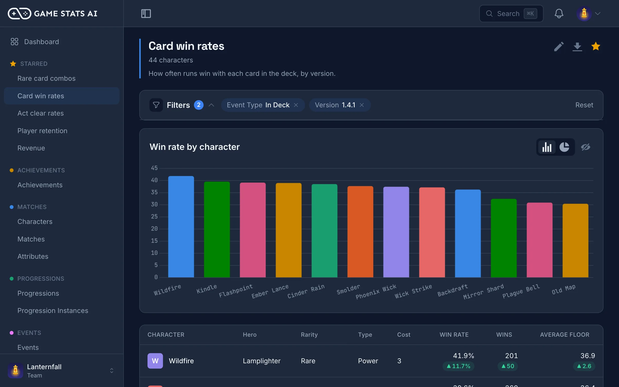Click the Cinder Rain bar
Image resolution: width=619 pixels, height=387 pixels.
tap(324, 231)
